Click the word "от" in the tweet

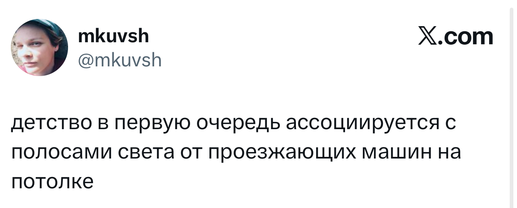pos(191,152)
